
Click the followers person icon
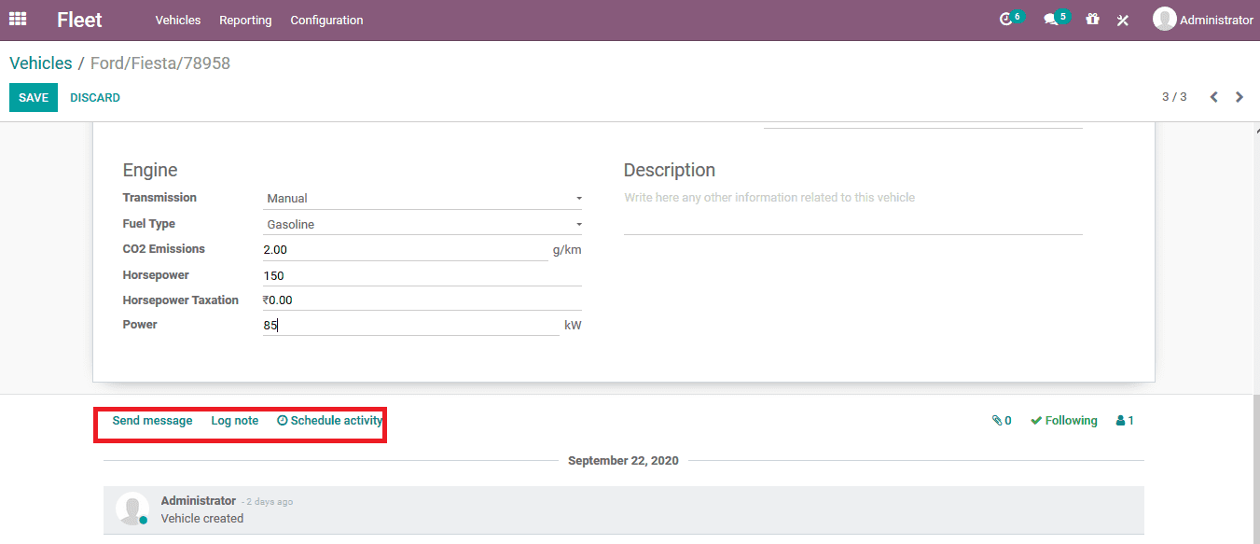click(x=1120, y=421)
